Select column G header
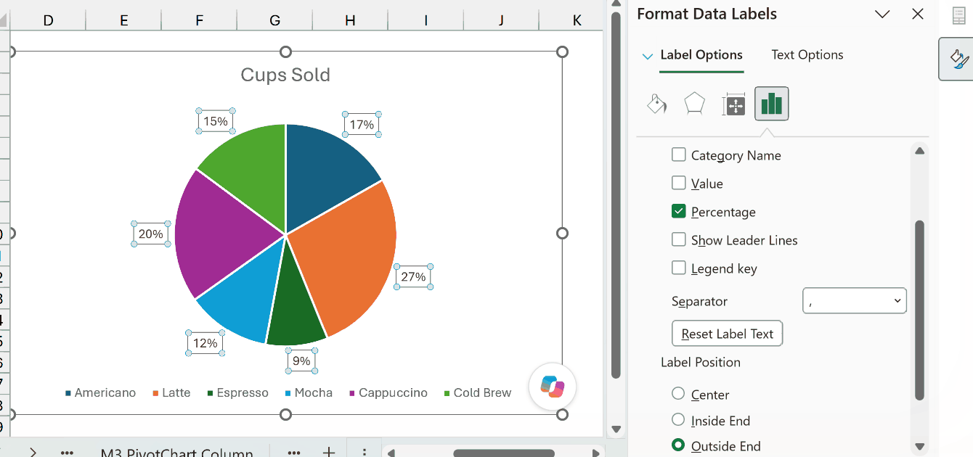The height and width of the screenshot is (457, 973). click(275, 20)
